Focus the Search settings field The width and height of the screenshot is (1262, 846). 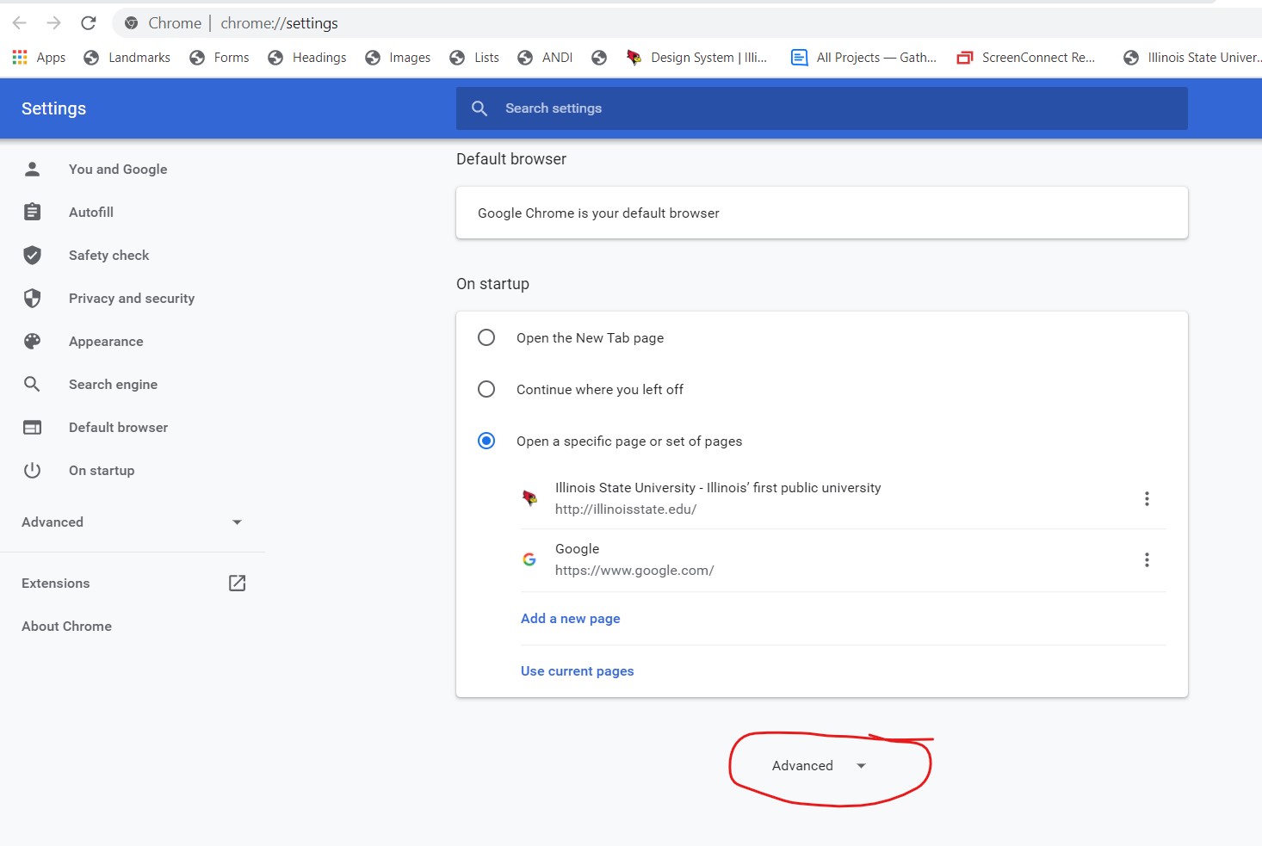(822, 108)
